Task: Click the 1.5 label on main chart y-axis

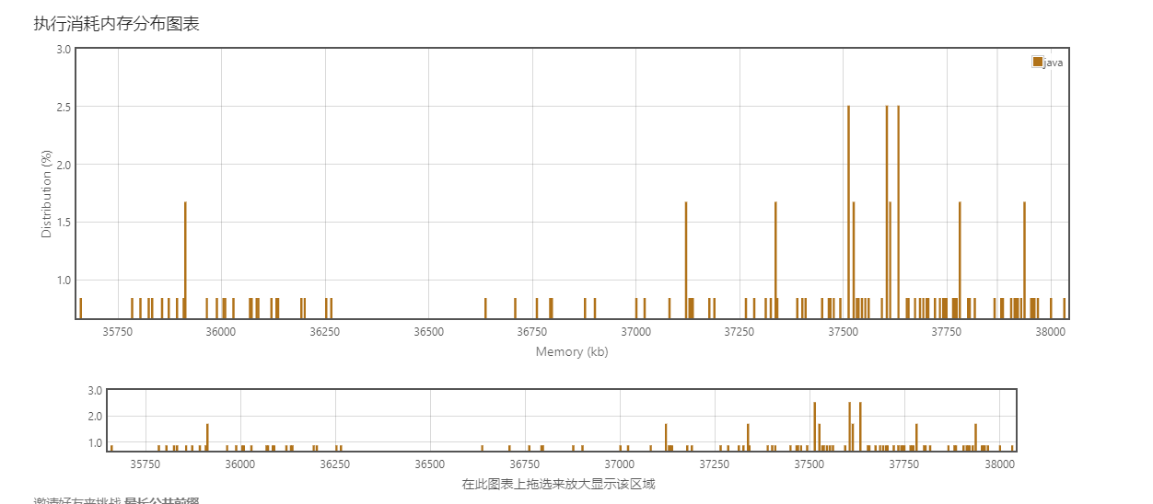Action: click(64, 223)
